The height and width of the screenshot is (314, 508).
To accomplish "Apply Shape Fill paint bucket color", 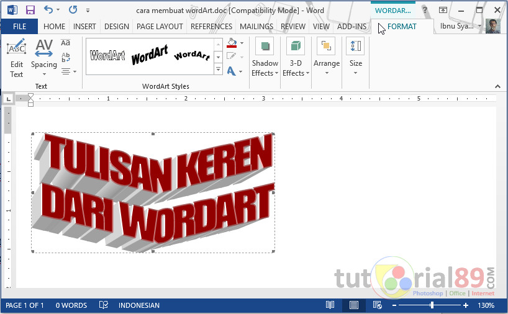I will 232,43.
